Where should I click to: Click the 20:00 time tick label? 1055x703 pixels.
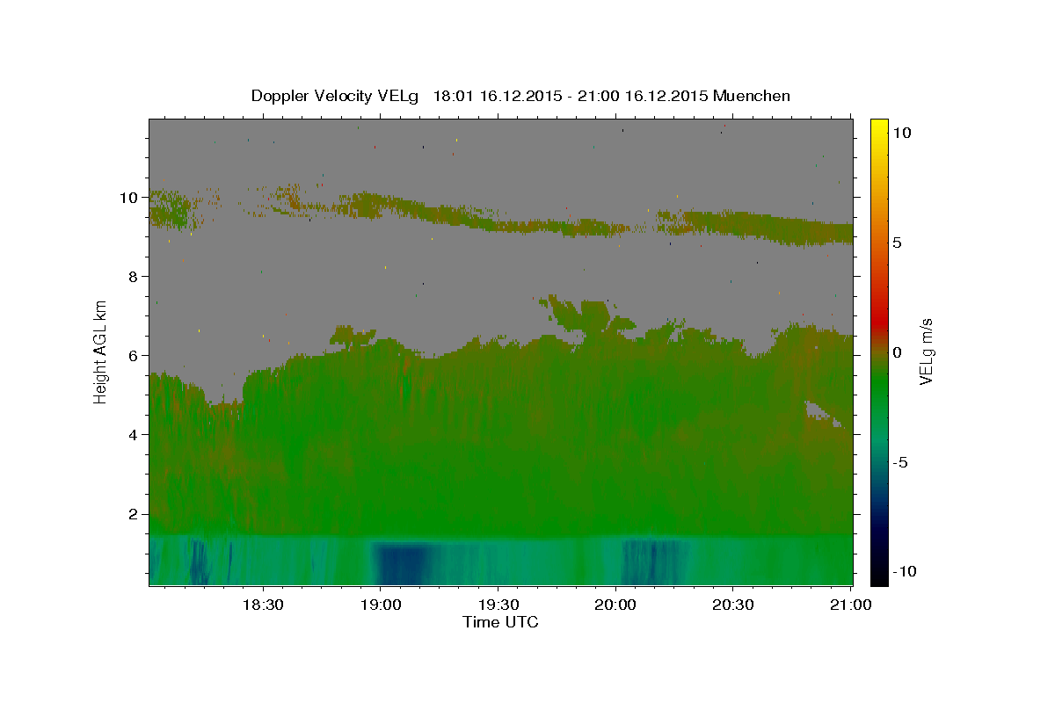615,605
